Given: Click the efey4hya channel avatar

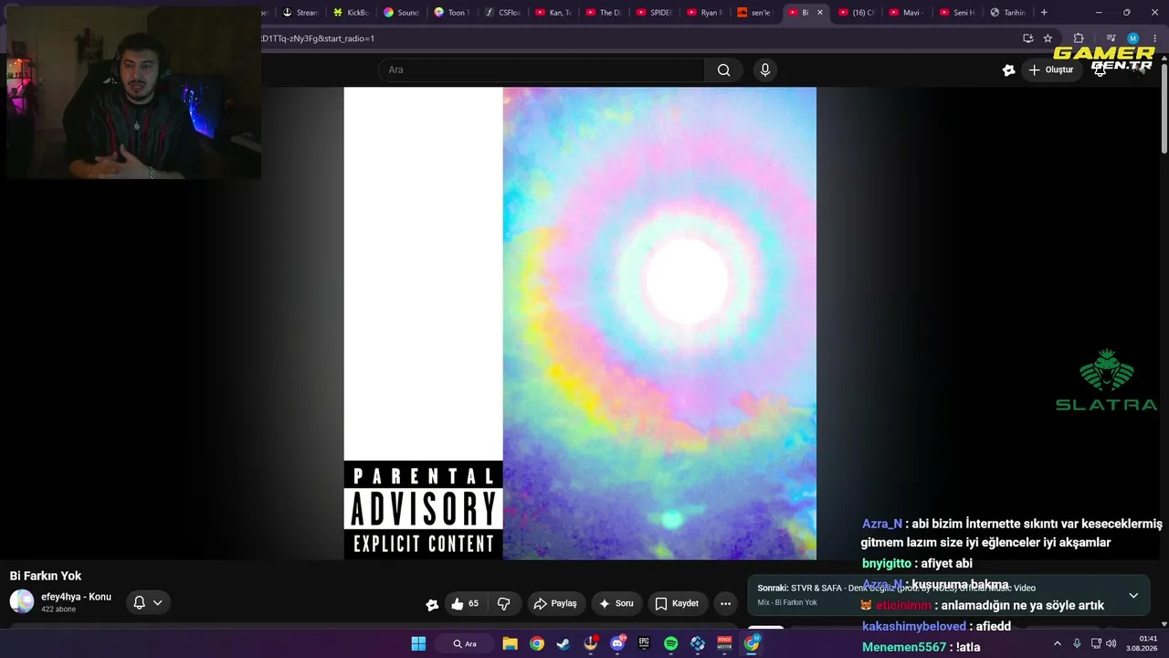Looking at the screenshot, I should click(22, 601).
